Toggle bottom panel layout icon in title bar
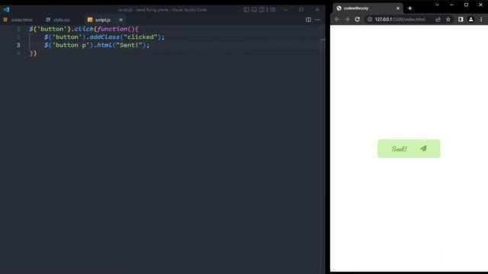Screen dimensions: 488x274 [x=254, y=10]
